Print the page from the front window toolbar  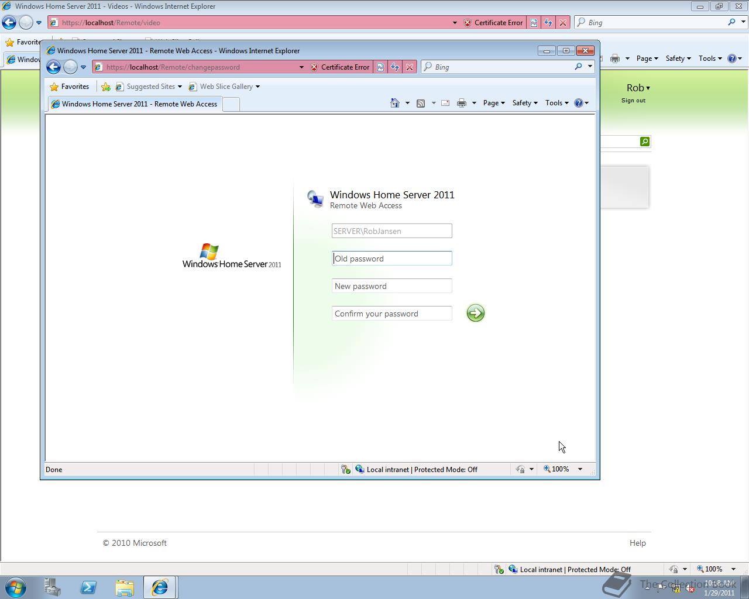(x=462, y=103)
